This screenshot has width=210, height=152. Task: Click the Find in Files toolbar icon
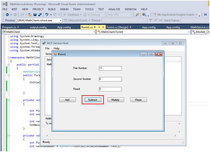coord(137,15)
